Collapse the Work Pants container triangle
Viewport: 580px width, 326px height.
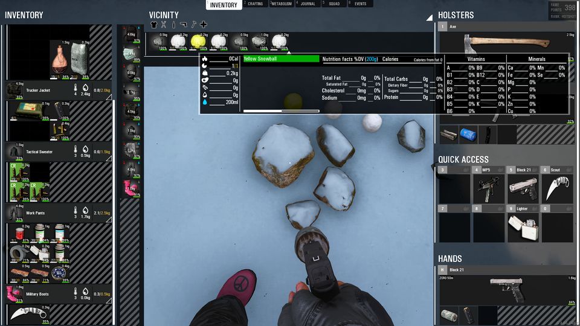[x=109, y=220]
